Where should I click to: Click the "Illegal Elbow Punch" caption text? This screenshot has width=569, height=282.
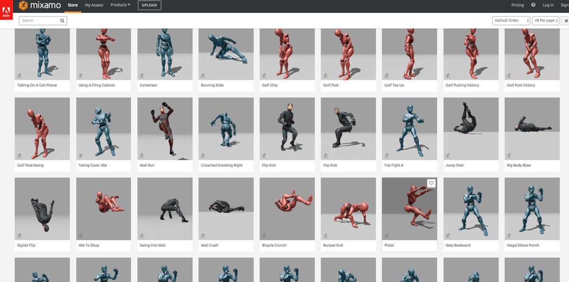[523, 245]
